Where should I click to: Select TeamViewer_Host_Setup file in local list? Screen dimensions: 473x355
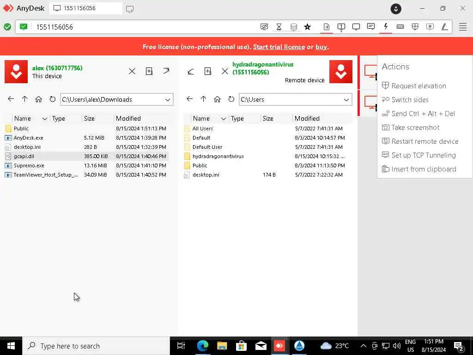[x=86, y=174]
